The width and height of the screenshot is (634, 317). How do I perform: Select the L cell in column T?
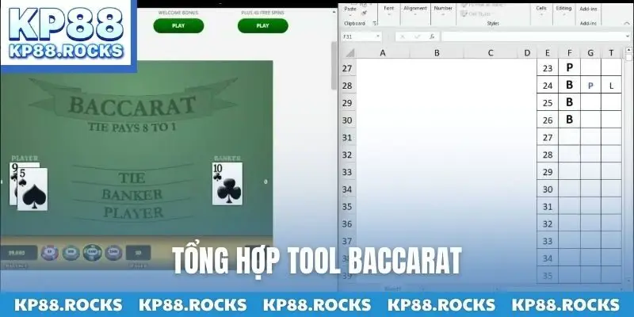611,86
